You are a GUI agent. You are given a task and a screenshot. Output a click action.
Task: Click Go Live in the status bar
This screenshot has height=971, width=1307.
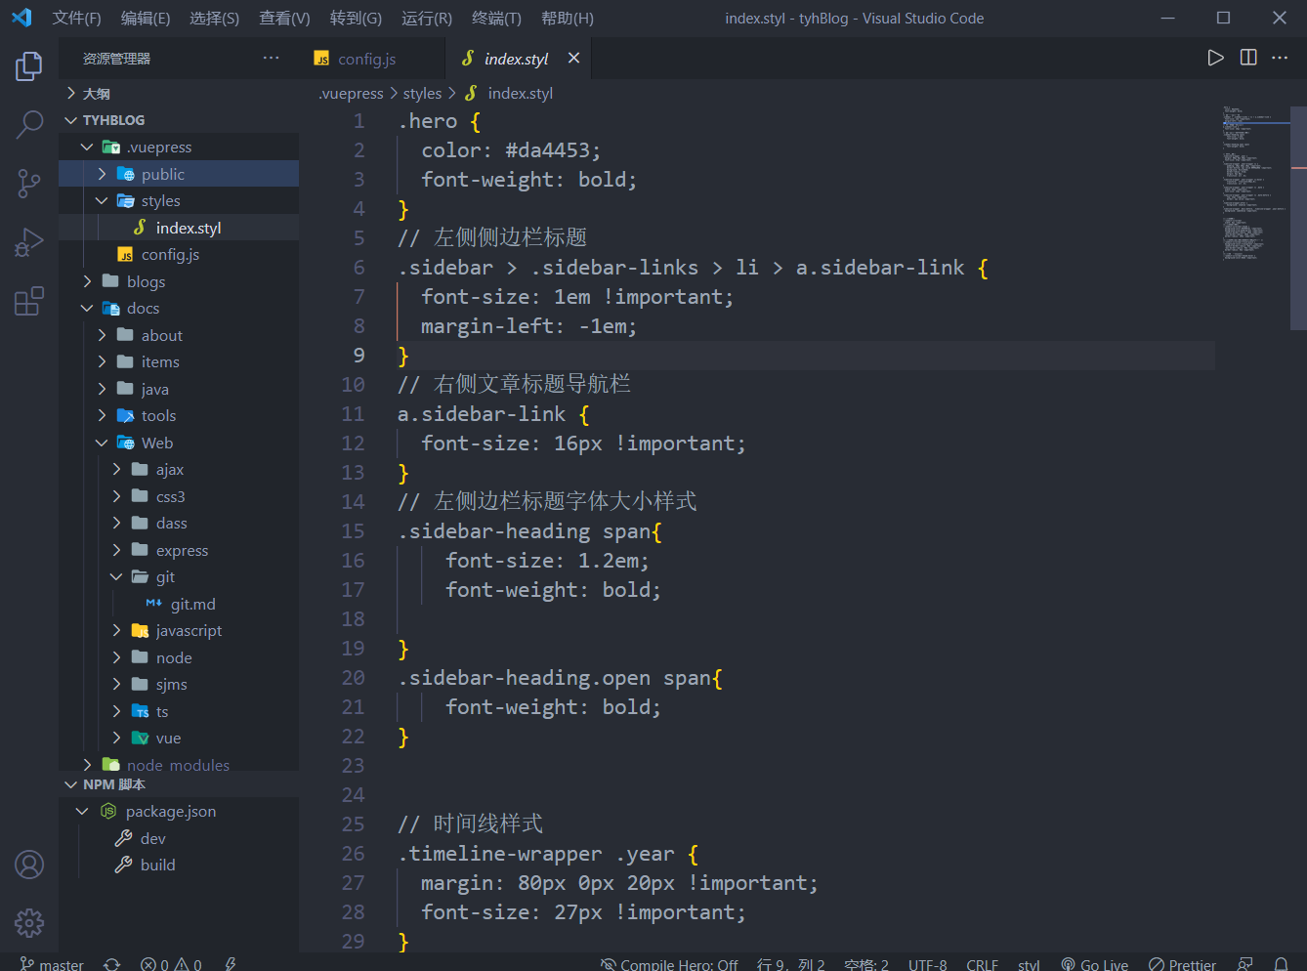(x=1094, y=963)
